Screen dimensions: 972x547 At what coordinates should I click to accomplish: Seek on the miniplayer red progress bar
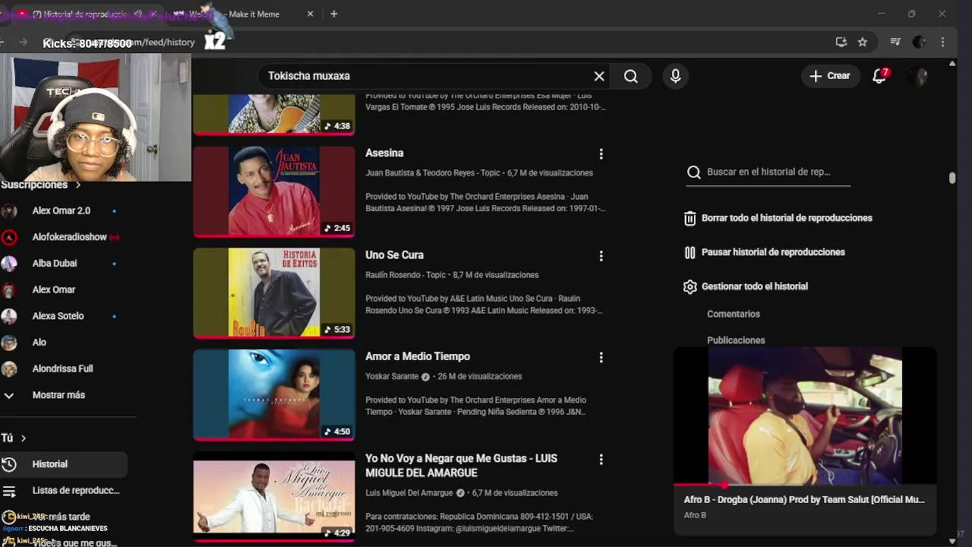[805, 485]
